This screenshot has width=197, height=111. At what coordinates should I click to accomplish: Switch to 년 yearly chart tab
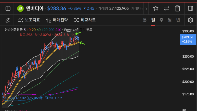(x=178, y=20)
